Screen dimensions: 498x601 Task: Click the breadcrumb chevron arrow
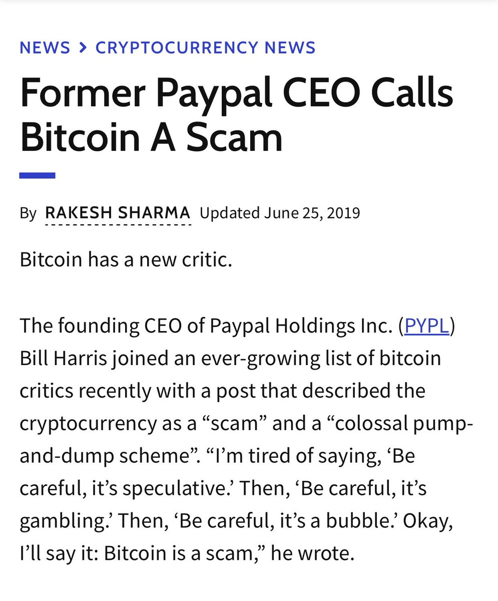tap(83, 48)
